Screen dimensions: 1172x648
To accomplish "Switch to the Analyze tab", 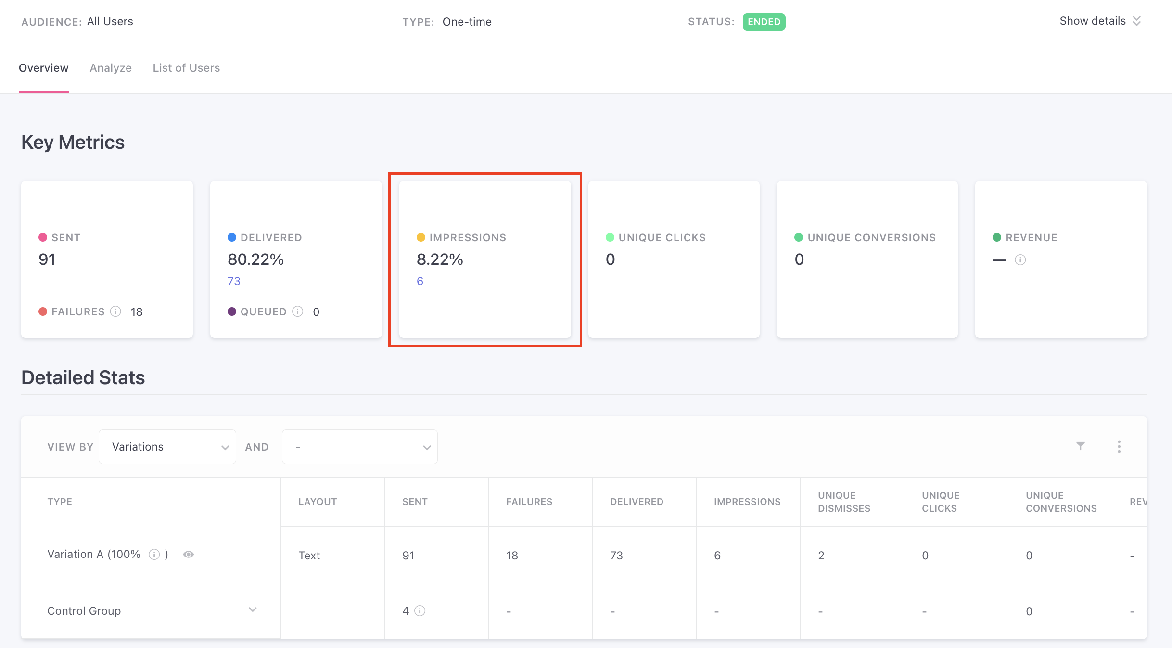I will pos(111,68).
